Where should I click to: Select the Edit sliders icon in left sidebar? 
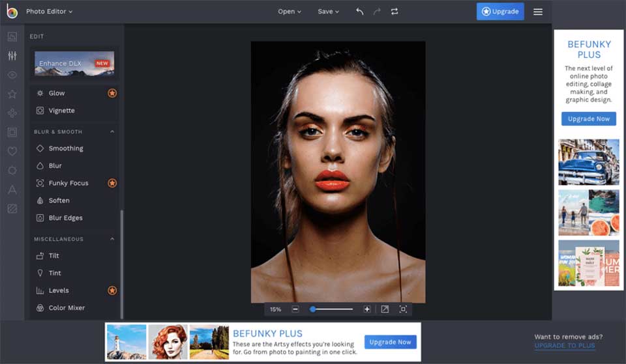(12, 56)
